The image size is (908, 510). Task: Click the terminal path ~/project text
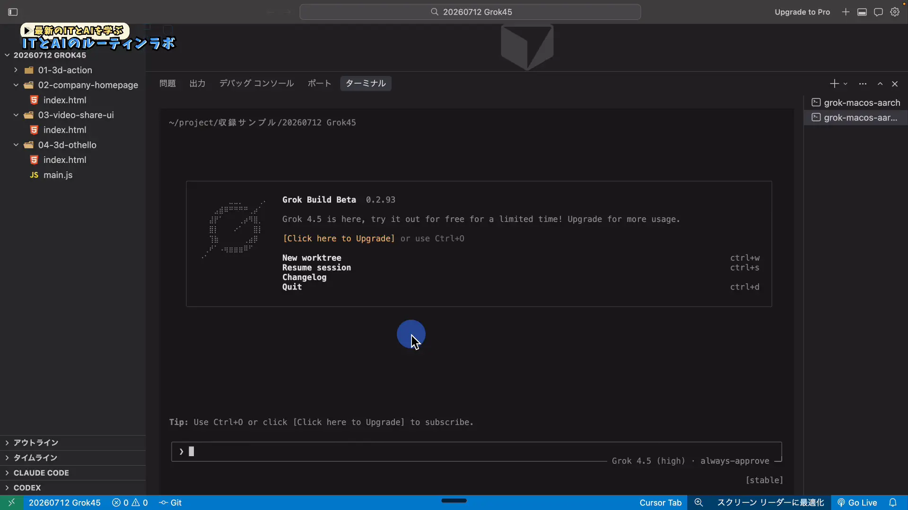pyautogui.click(x=262, y=123)
